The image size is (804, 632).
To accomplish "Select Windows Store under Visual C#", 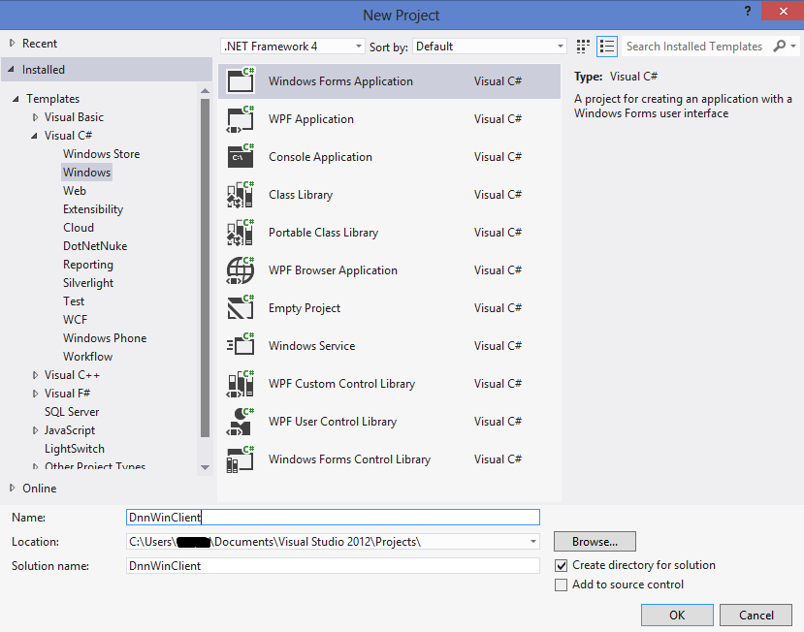I will pos(102,154).
